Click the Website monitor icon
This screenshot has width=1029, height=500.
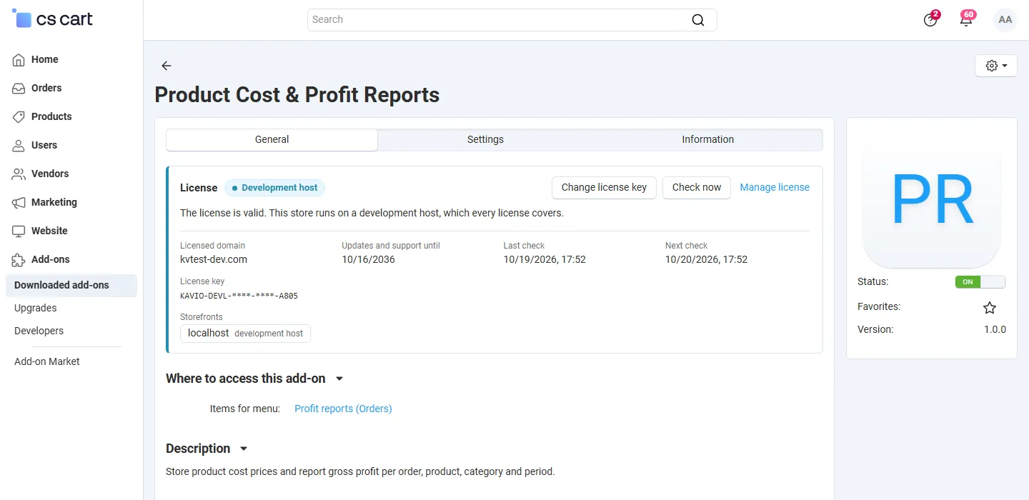click(x=19, y=231)
